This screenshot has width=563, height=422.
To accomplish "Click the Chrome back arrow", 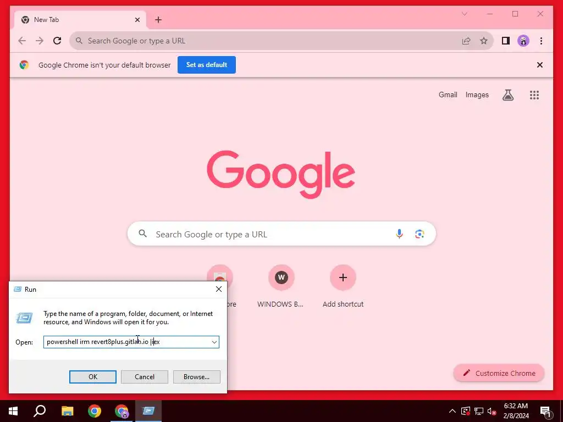I will 22,41.
